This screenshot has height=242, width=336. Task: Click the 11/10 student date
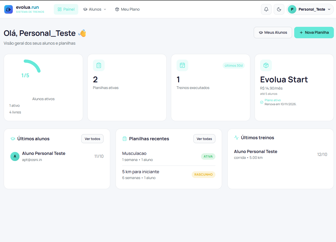(x=99, y=156)
